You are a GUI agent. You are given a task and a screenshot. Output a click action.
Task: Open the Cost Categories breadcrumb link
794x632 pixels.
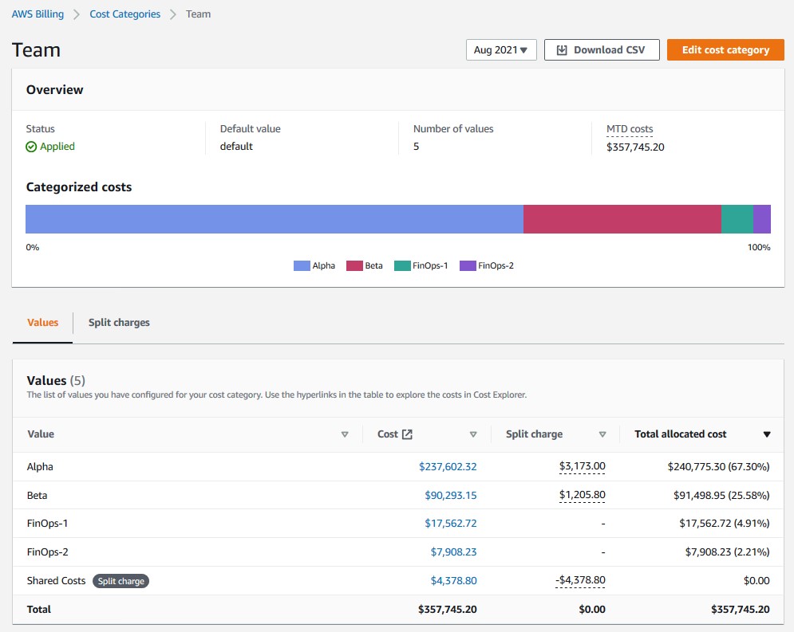(124, 14)
